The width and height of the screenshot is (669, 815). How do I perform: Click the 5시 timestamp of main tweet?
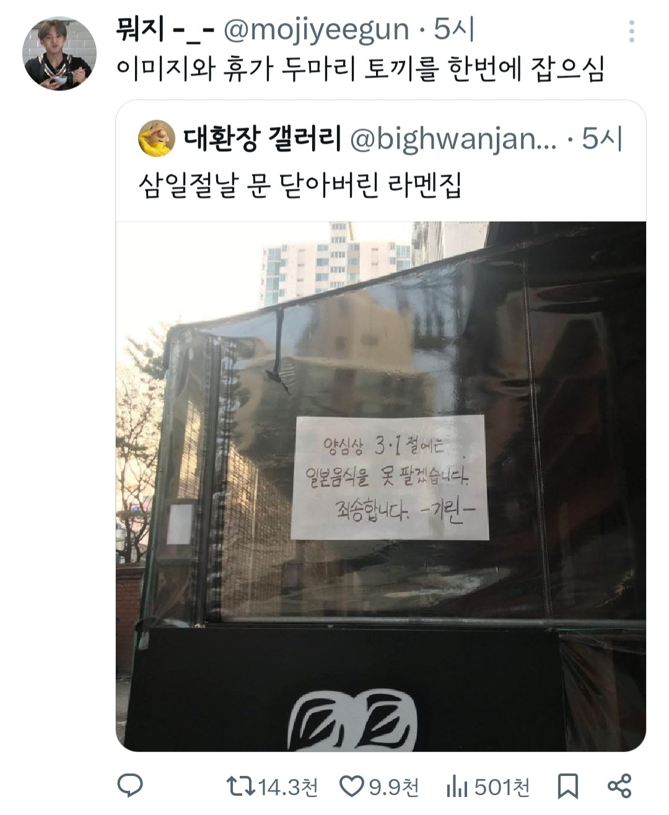[x=454, y=30]
